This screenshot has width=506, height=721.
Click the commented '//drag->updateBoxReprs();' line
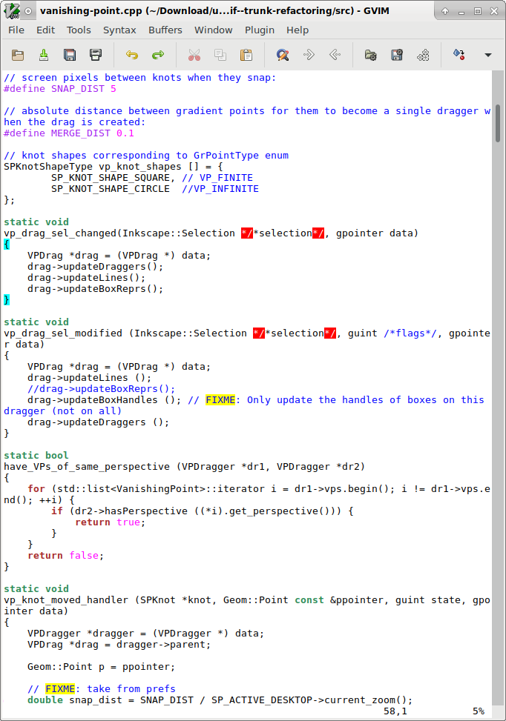pyautogui.click(x=102, y=388)
